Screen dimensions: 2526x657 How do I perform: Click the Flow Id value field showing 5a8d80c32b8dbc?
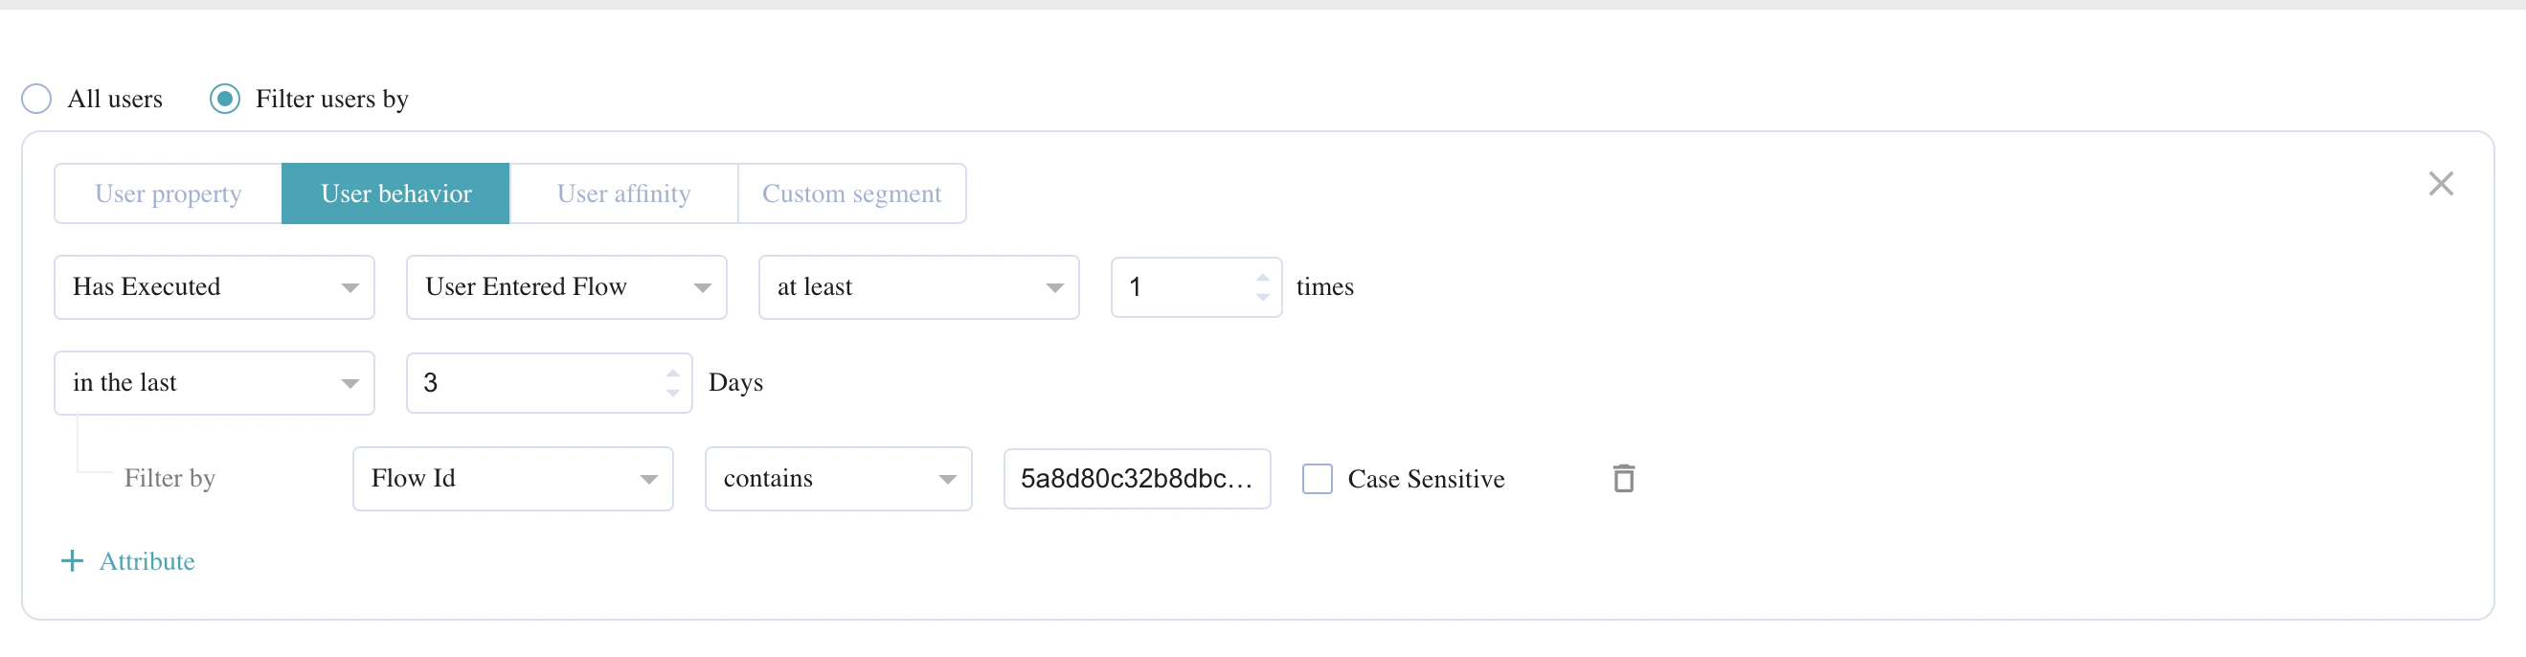coord(1137,479)
